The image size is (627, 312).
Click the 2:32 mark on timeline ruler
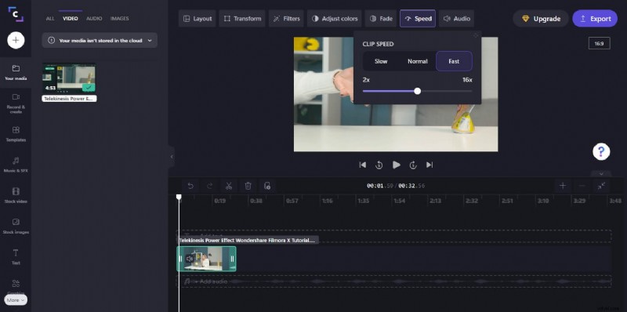coord(471,201)
